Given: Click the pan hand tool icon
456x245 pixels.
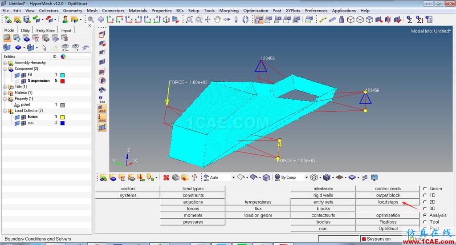Looking at the screenshot, I should click(217, 20).
